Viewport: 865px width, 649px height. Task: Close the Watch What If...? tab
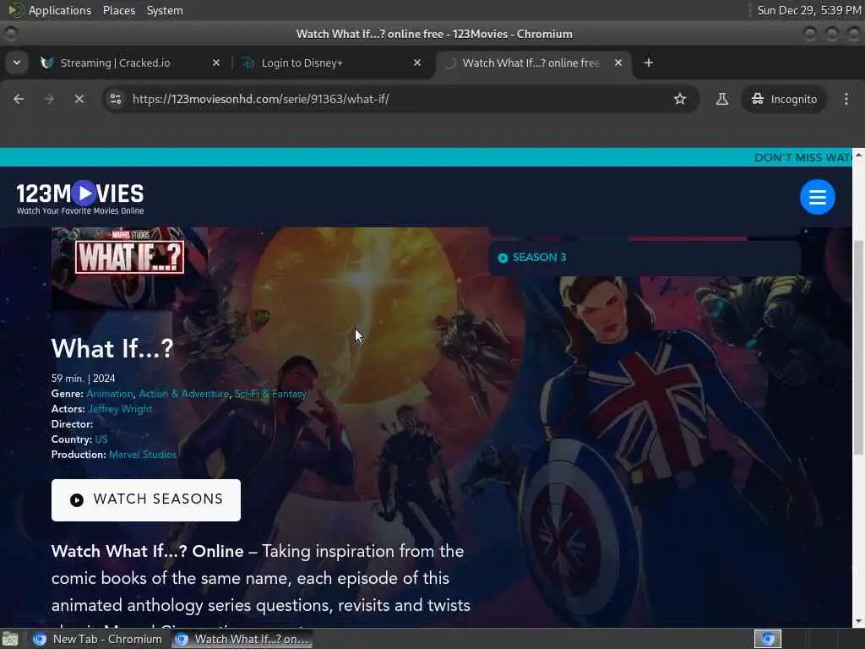(618, 63)
